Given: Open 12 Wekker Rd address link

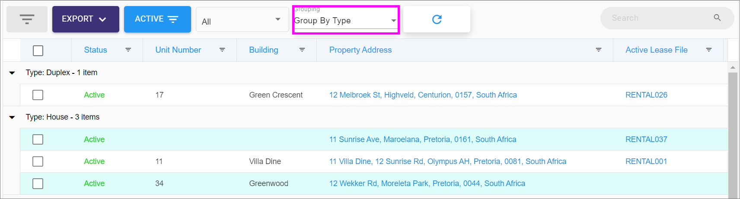Looking at the screenshot, I should click(427, 183).
